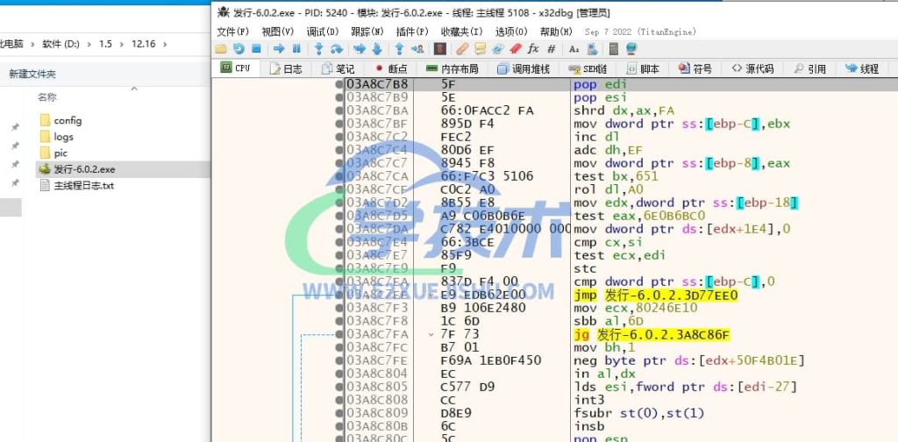Image resolution: width=898 pixels, height=442 pixels.
Task: Click the 名称 column sort header
Action: point(47,97)
